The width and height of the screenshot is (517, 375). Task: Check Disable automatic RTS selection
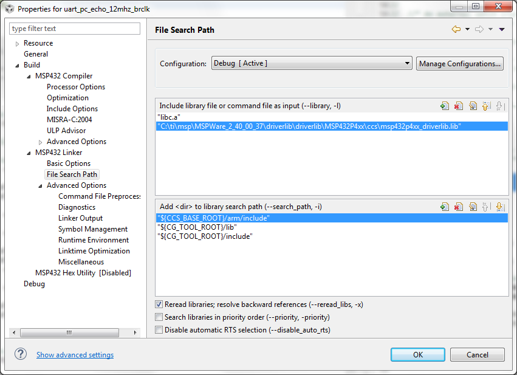159,330
